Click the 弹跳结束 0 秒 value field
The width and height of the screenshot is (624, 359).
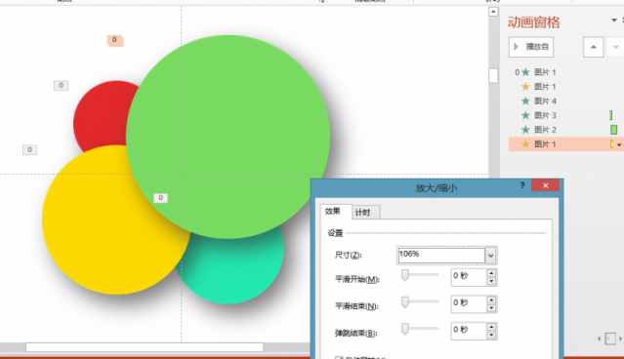coord(469,331)
